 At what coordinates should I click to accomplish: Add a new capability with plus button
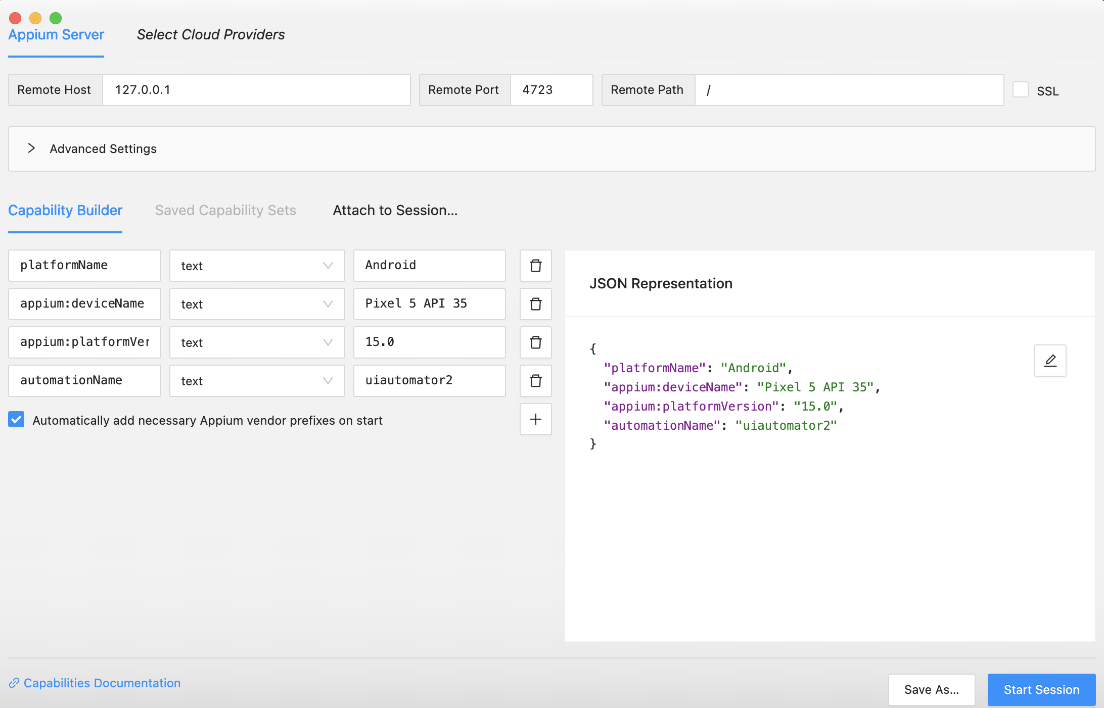click(535, 419)
